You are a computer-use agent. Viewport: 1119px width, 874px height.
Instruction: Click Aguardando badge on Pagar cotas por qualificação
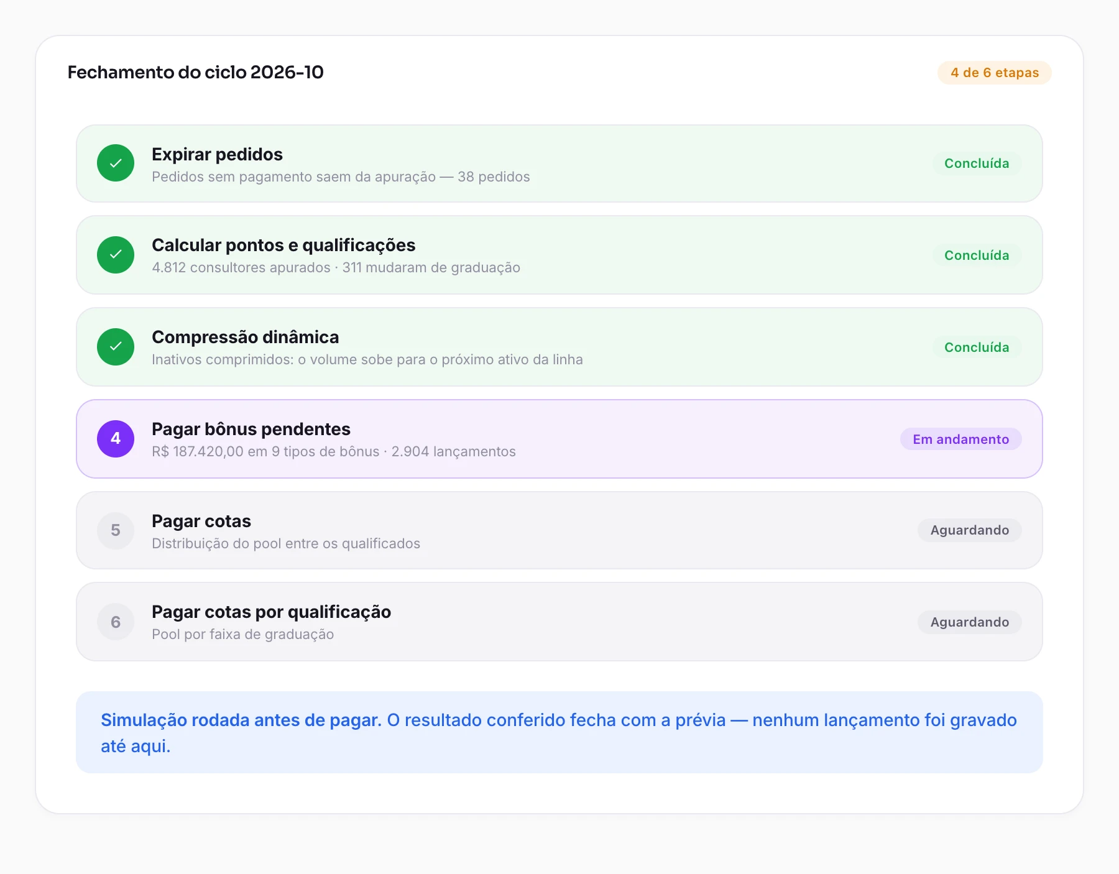pyautogui.click(x=970, y=622)
